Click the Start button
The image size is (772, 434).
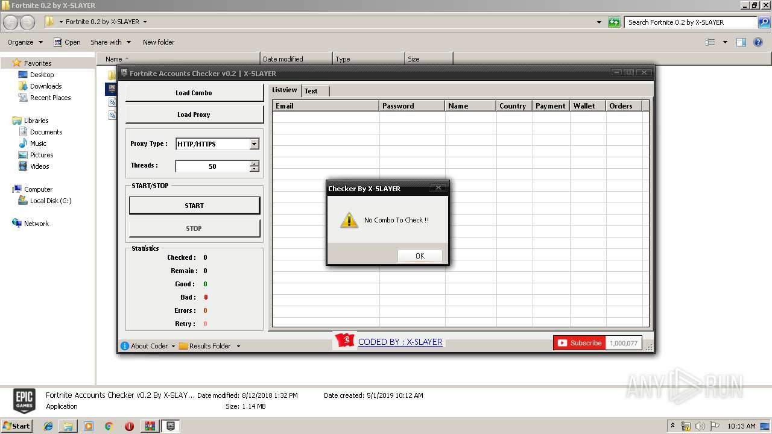coord(16,426)
